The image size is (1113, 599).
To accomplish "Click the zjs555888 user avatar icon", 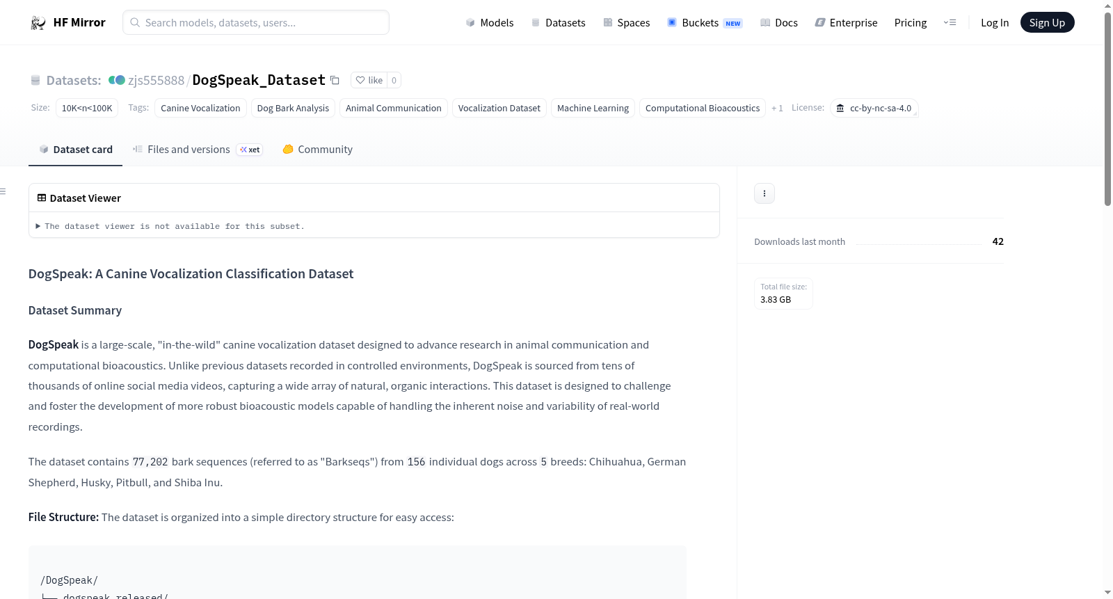I will (x=117, y=80).
